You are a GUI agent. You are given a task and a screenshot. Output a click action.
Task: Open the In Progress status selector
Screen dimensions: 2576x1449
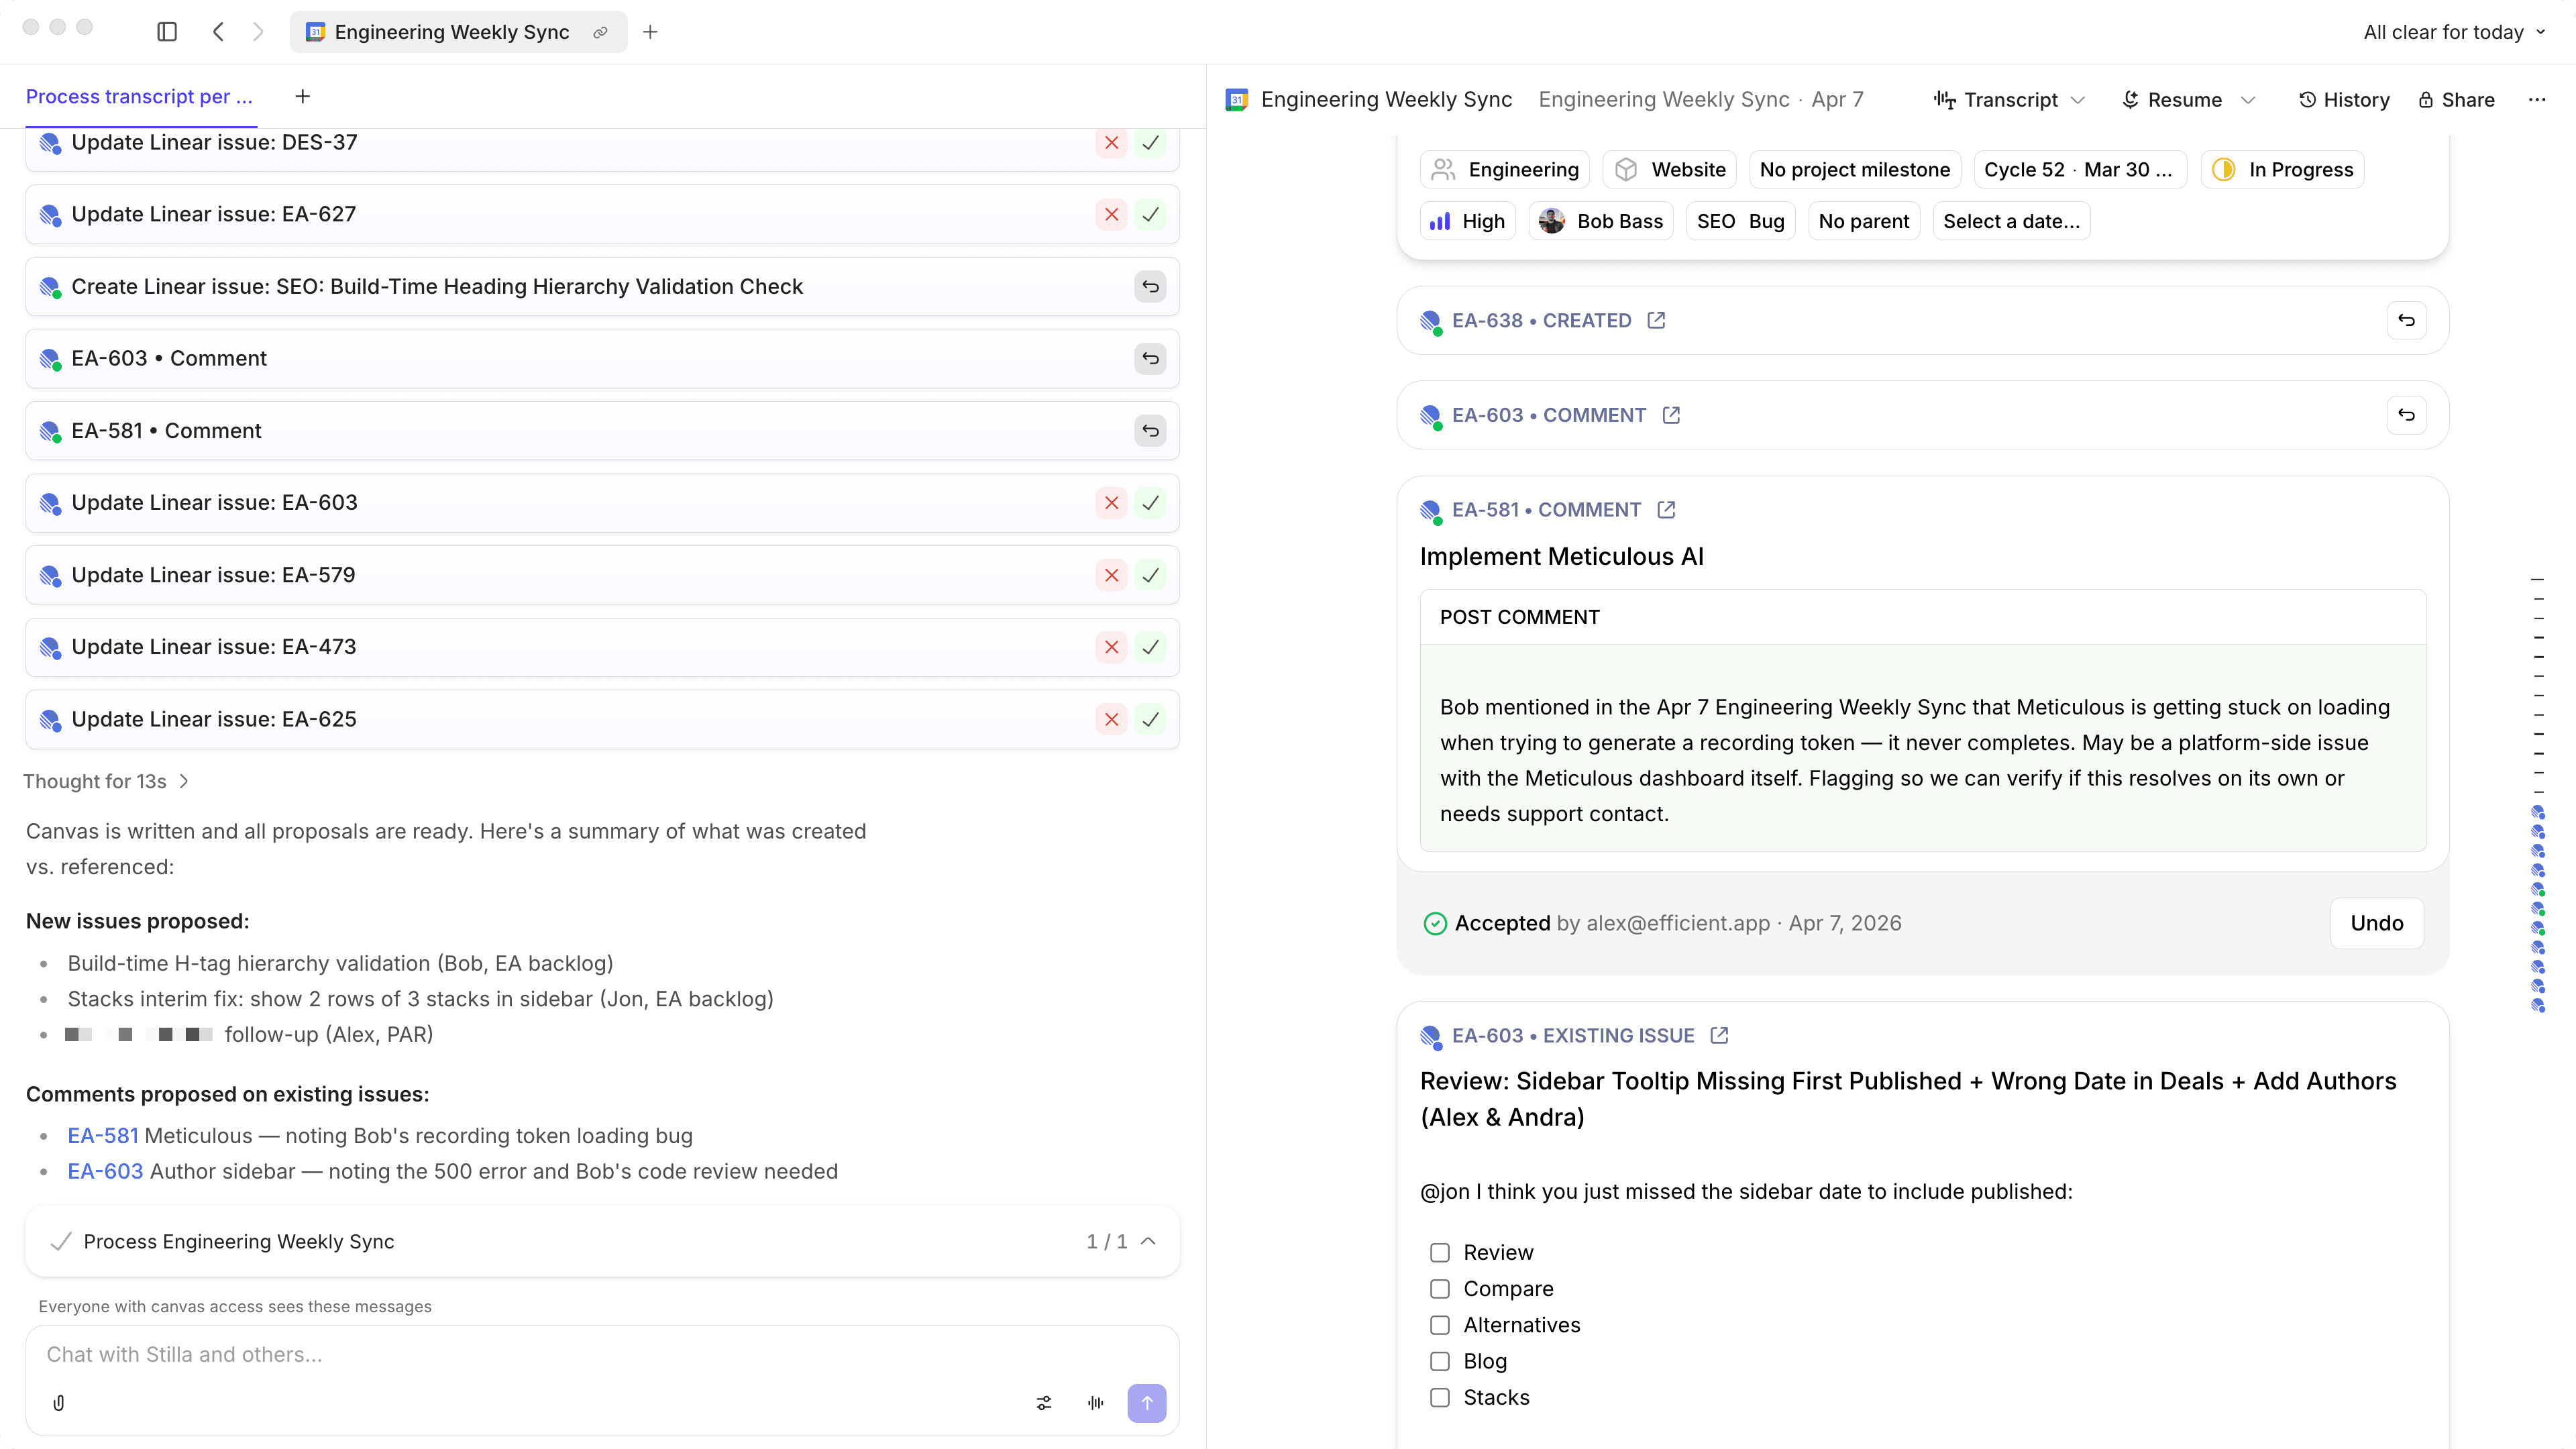pos(2283,169)
